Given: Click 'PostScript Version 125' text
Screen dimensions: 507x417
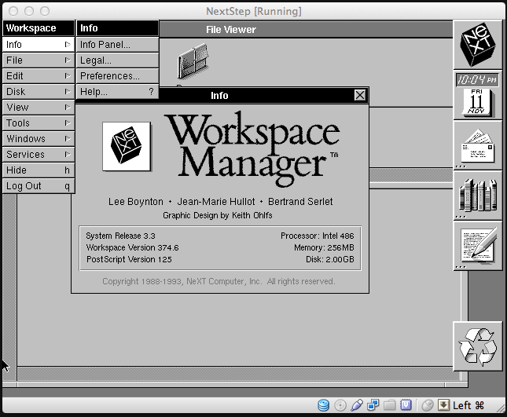Looking at the screenshot, I should click(x=129, y=259).
